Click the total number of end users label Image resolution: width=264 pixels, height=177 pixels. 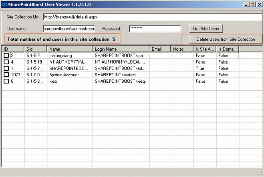pos(61,39)
